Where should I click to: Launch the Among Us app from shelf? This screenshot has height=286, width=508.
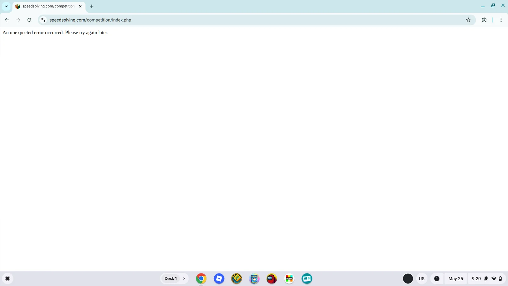pos(272,279)
